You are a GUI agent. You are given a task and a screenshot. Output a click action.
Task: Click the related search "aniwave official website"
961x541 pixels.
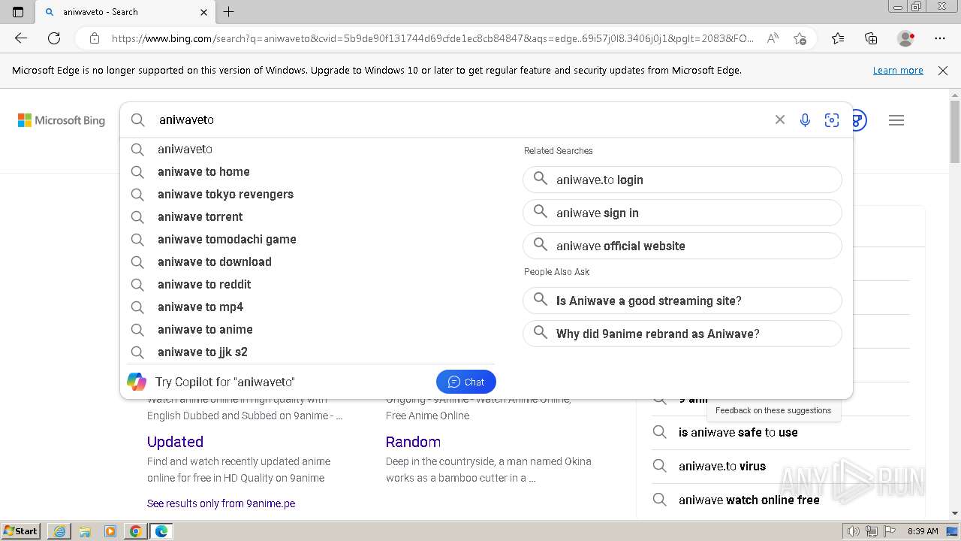point(682,246)
